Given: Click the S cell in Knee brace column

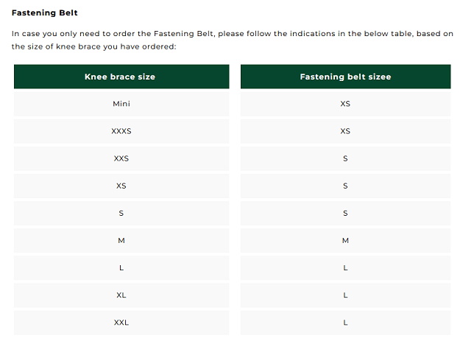Looking at the screenshot, I should [121, 213].
